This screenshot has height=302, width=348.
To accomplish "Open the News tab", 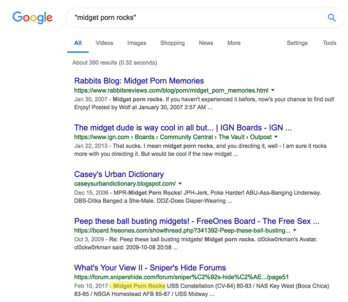I will [x=206, y=43].
